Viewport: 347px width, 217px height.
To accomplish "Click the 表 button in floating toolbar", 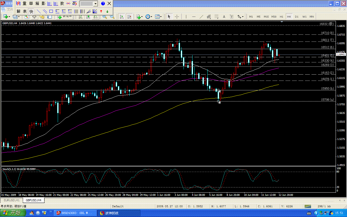I will coord(25,11).
